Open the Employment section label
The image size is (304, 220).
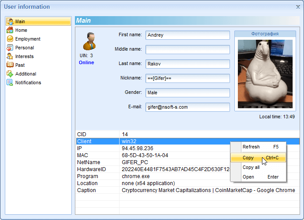(x=28, y=39)
